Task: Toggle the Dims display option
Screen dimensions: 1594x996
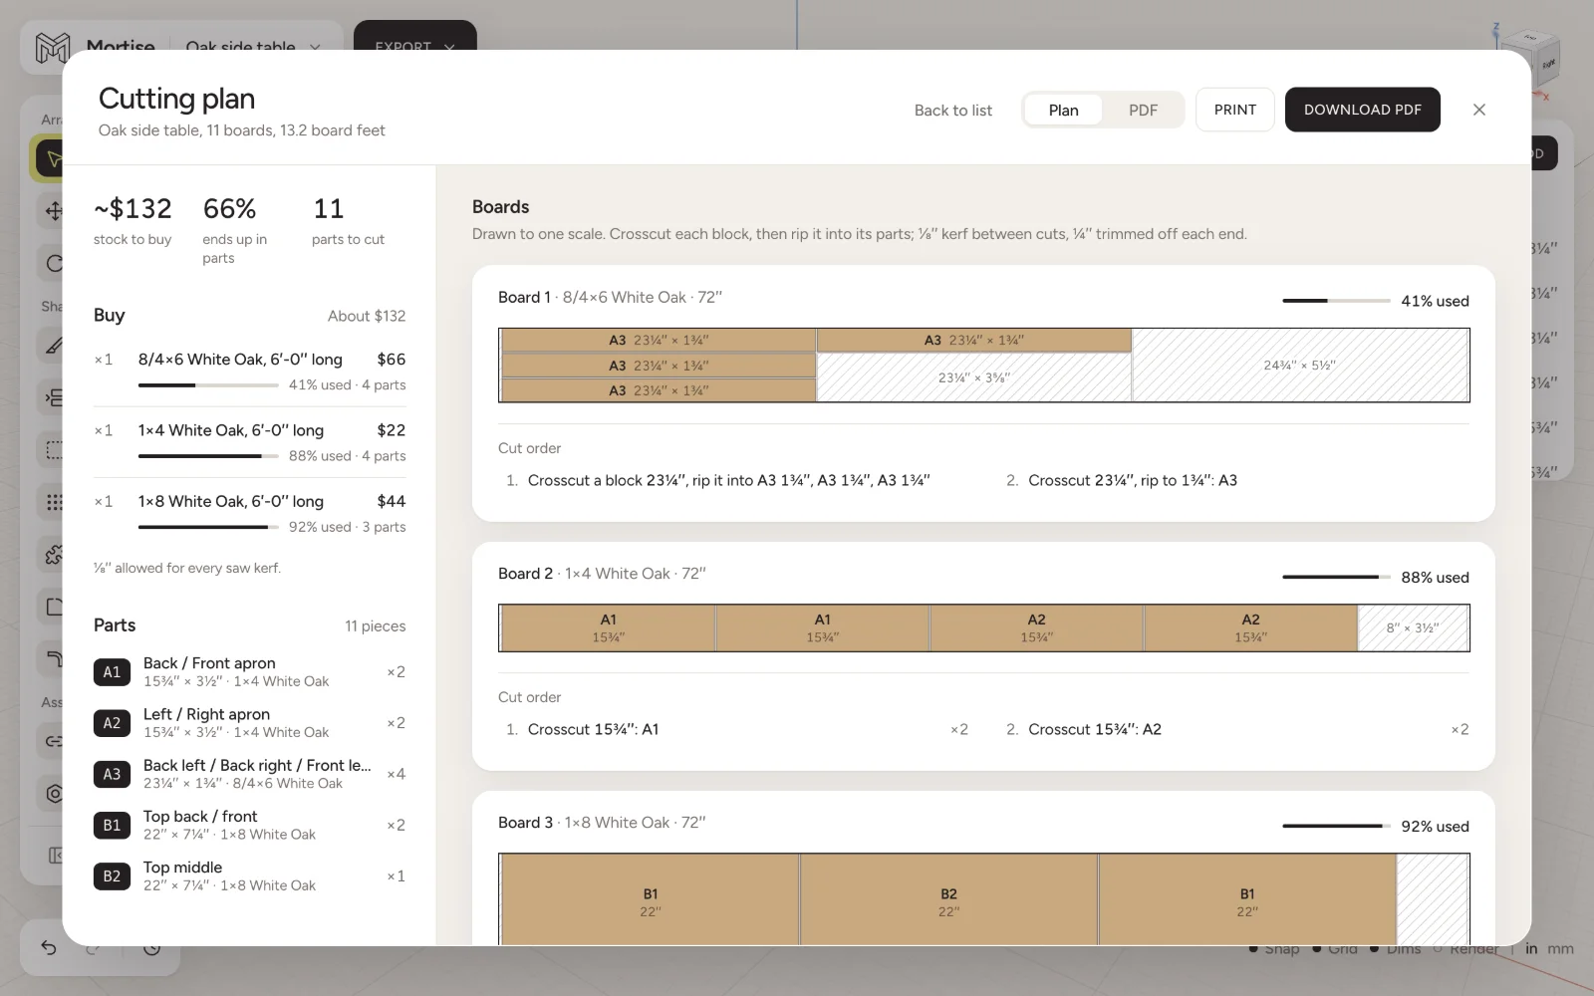Action: pos(1395,949)
